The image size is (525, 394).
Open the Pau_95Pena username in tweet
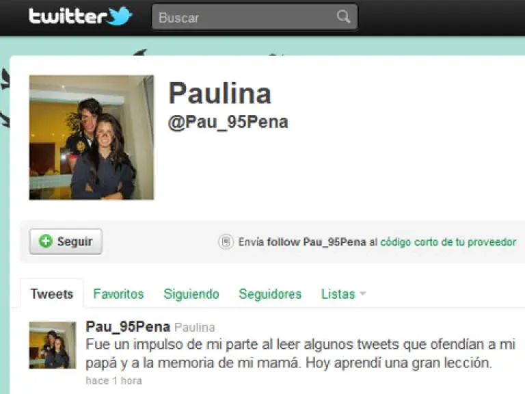(x=128, y=327)
